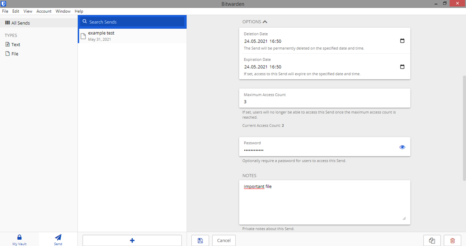Click the Bitwarden shield logo icon

(4, 4)
